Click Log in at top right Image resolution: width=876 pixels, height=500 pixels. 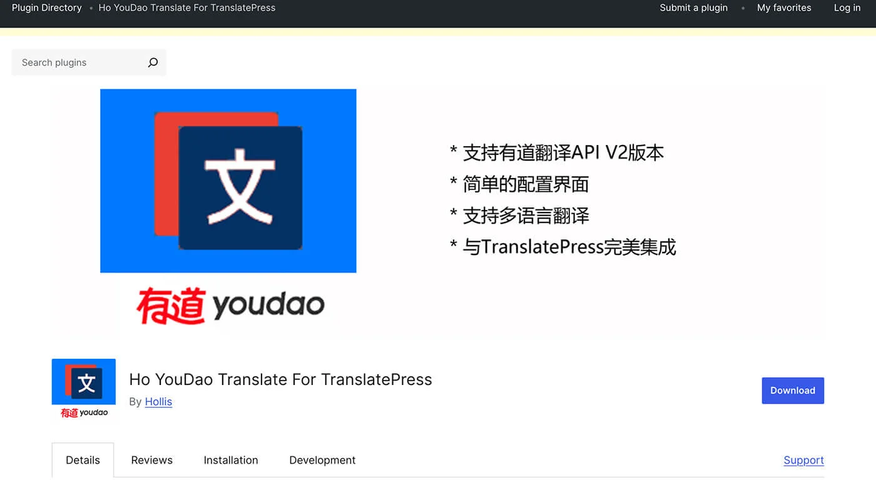[847, 8]
